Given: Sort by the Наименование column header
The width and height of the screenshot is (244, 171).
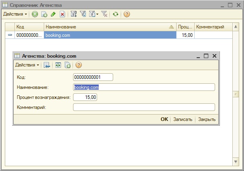Looking at the screenshot, I should (110, 27).
